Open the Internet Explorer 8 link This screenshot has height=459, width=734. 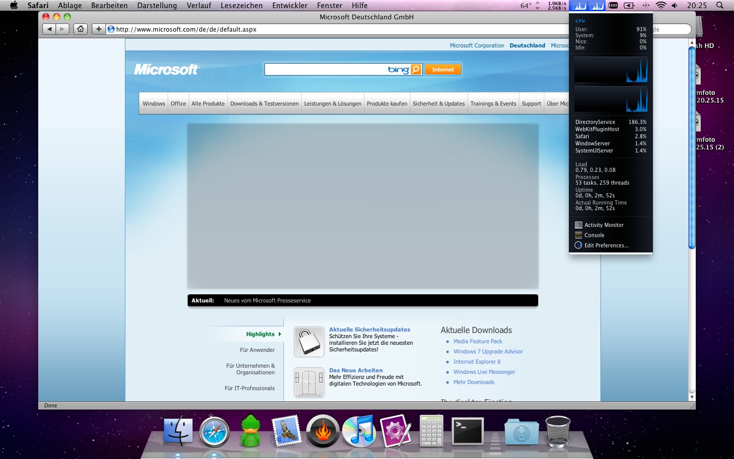477,362
